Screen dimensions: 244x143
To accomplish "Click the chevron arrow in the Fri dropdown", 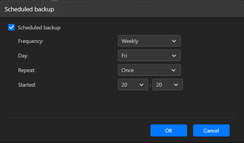I will (174, 56).
